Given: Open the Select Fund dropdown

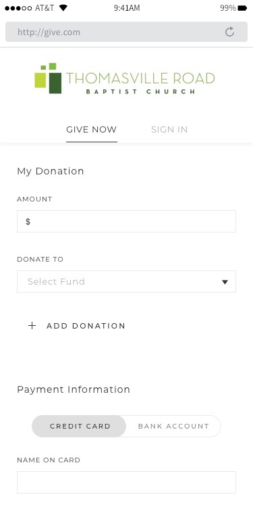Looking at the screenshot, I should click(127, 282).
